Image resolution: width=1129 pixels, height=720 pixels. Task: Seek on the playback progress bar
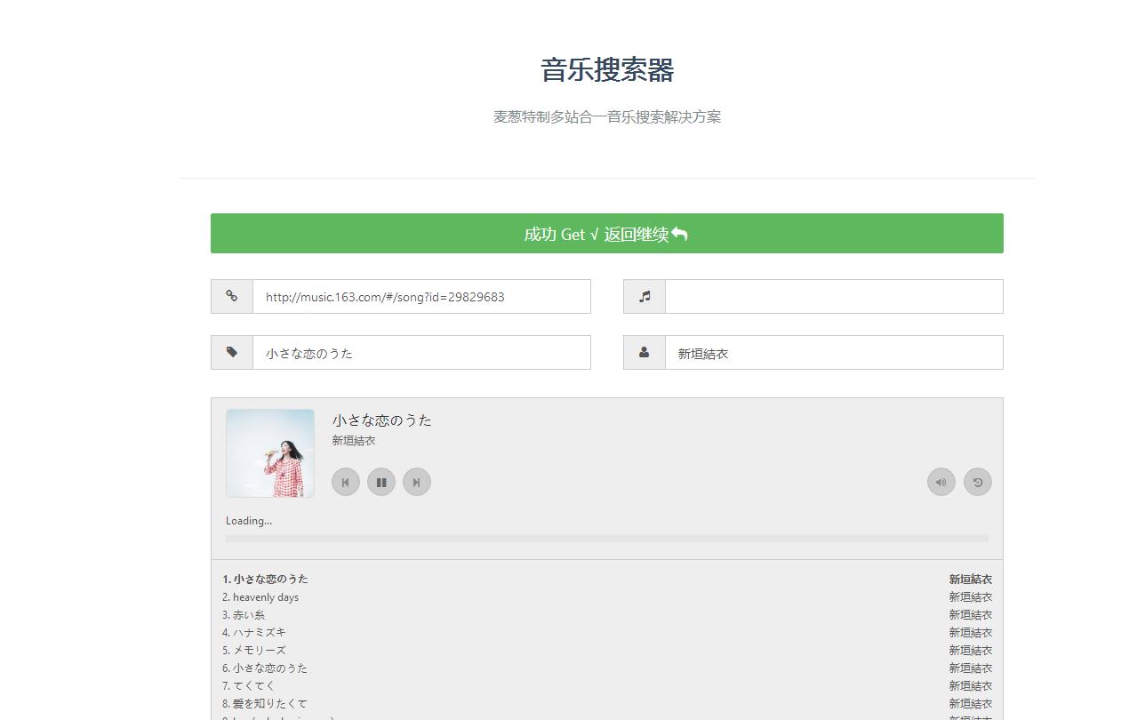point(607,538)
